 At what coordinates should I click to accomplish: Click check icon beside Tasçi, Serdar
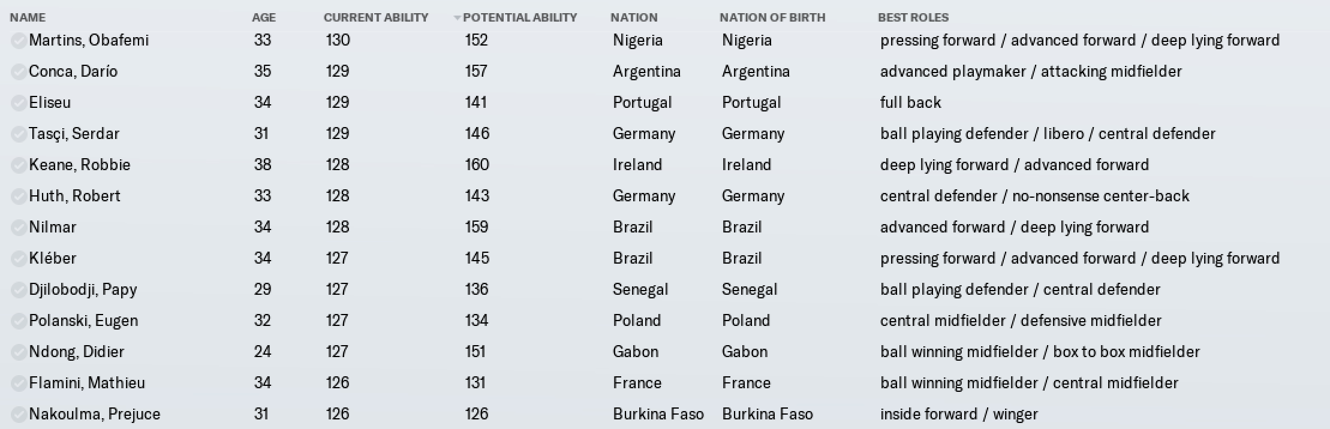pyautogui.click(x=19, y=134)
